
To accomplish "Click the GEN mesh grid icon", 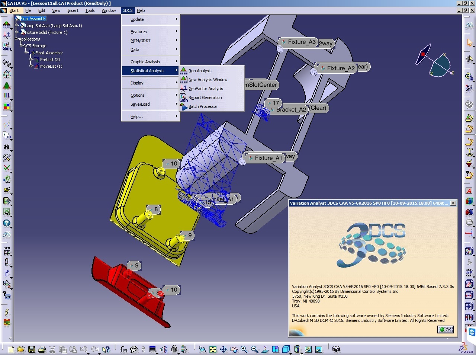I will coord(7,250).
